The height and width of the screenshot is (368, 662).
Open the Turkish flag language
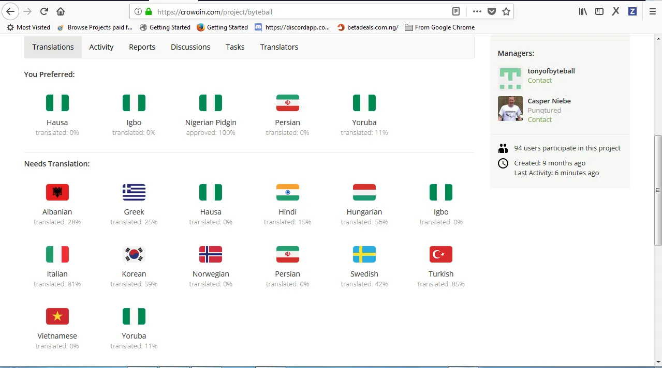(441, 254)
